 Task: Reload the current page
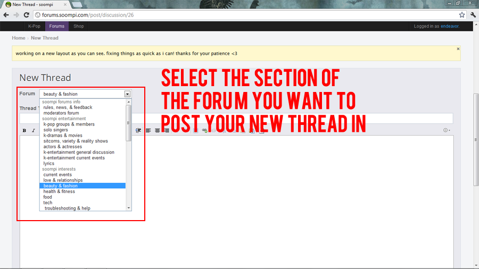27,15
